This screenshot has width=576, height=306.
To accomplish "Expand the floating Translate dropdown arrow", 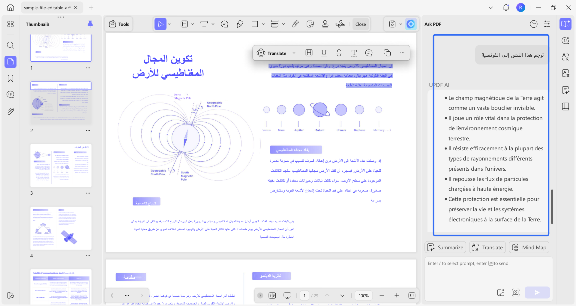I will [294, 53].
